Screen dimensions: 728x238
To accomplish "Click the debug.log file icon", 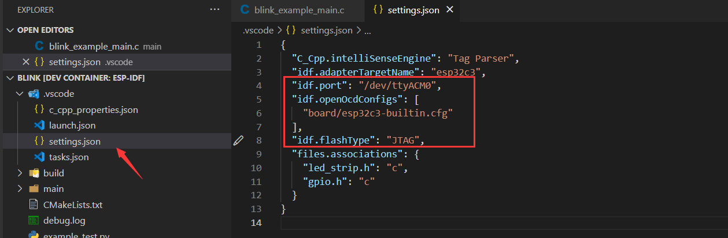I will pos(34,220).
